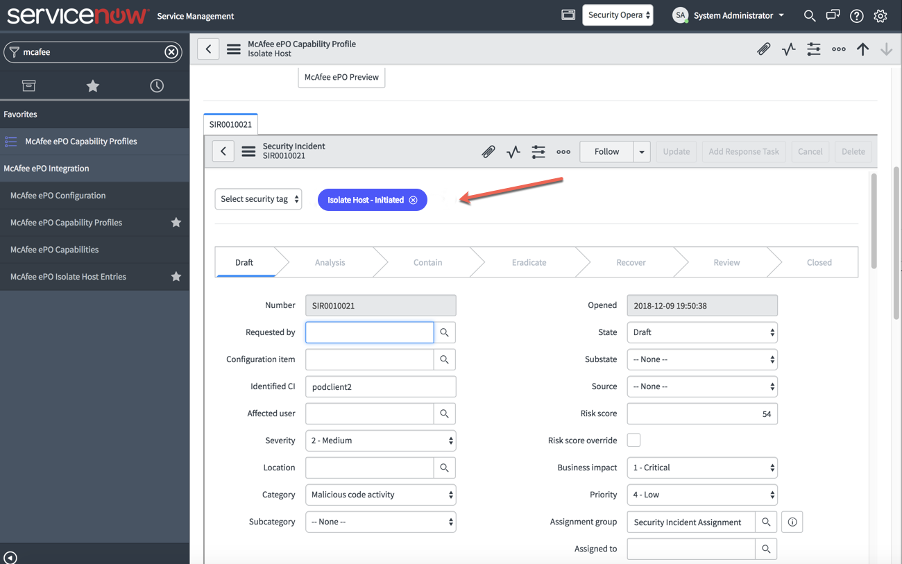Click the Update button
The width and height of the screenshot is (902, 564).
coord(676,151)
